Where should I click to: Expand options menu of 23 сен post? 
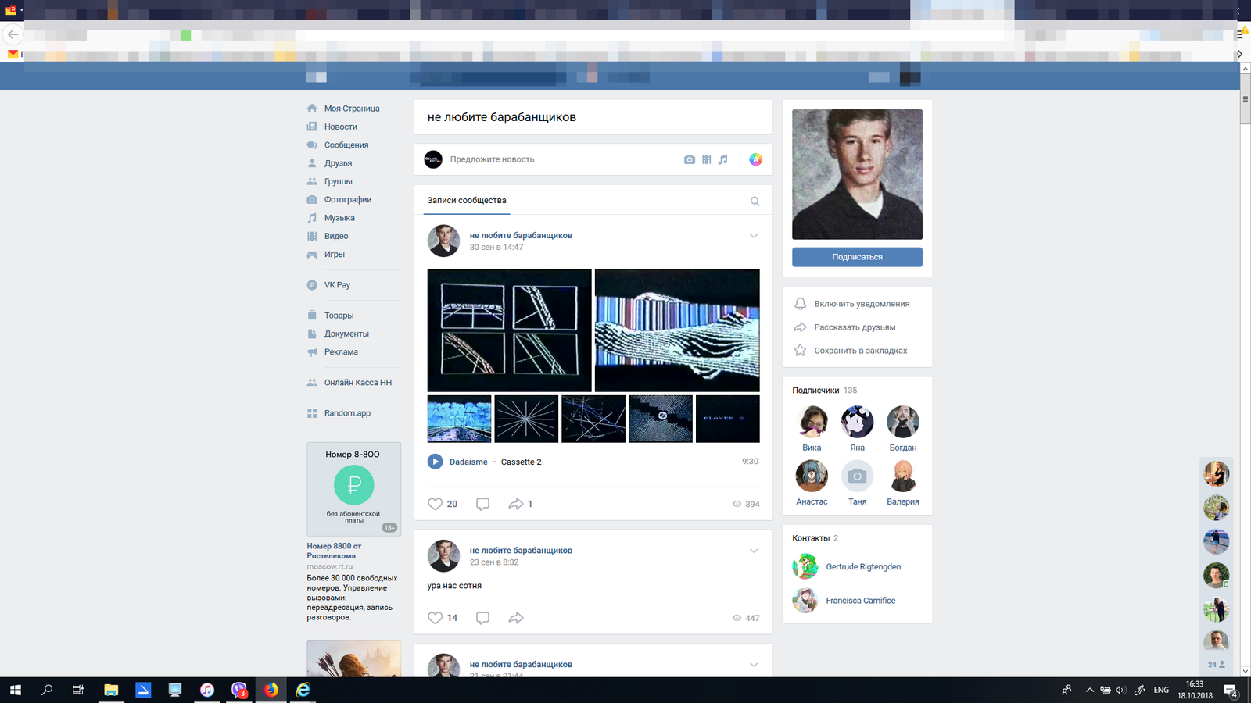[x=754, y=551]
